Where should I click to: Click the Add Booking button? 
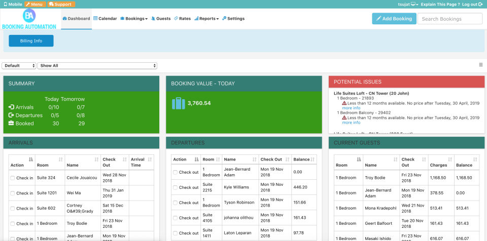(x=394, y=19)
